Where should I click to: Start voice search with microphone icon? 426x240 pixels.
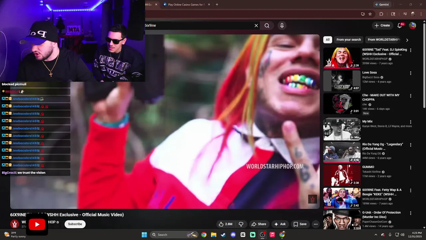[282, 25]
